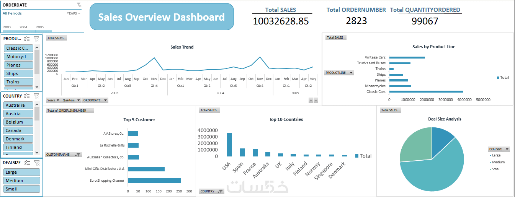Screen dimensions: 515x197
Task: Toggle Motorcycles in PRODUCTLINE slicer
Action: 19,57
